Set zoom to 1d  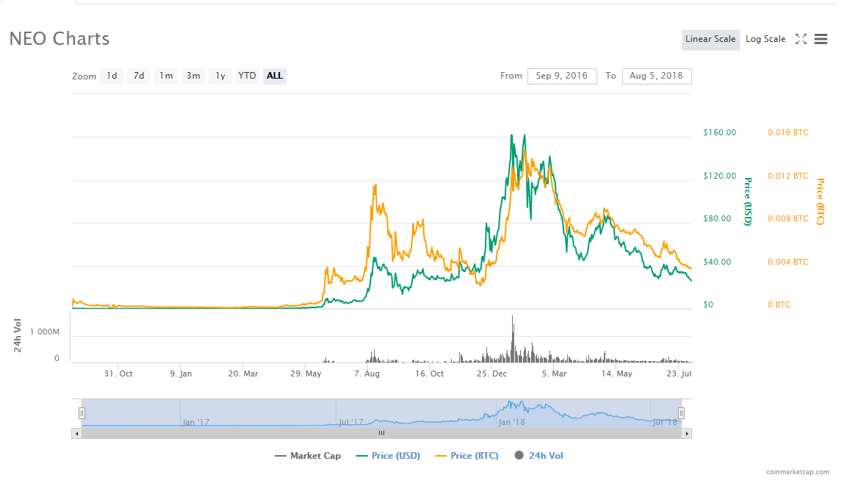pyautogui.click(x=112, y=76)
